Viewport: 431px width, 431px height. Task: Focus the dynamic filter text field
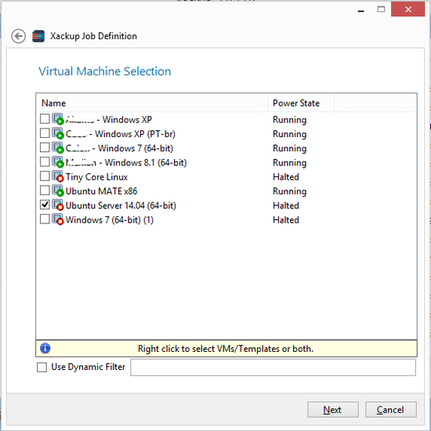273,368
